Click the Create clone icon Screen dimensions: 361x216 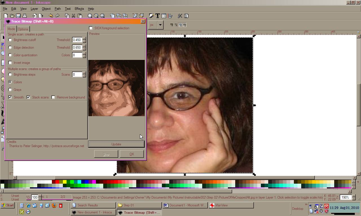119,16
